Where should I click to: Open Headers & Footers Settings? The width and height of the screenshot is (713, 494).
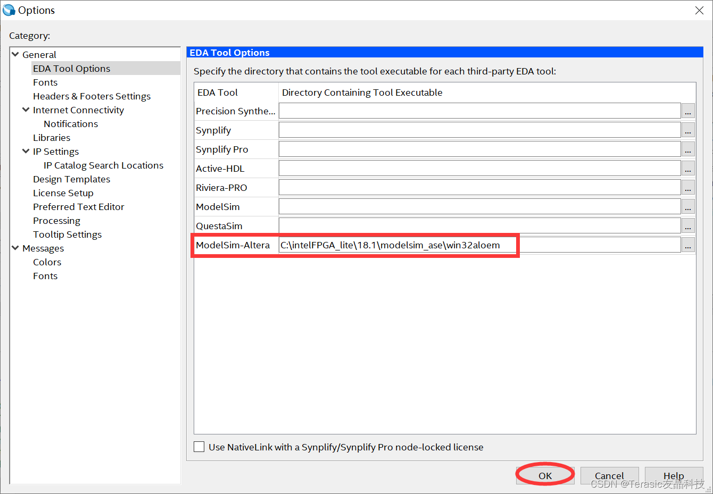(x=92, y=96)
